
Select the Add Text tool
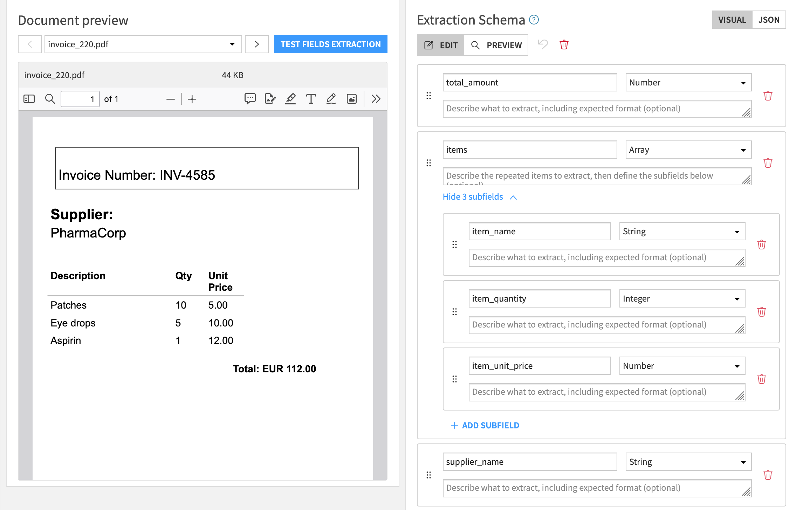(x=311, y=99)
